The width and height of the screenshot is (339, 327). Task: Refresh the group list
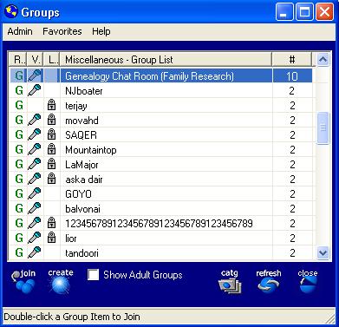269,281
